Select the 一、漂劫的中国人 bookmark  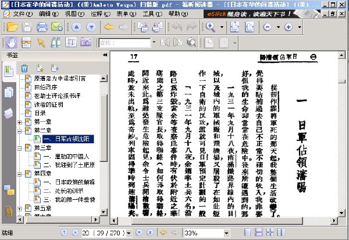click(66, 157)
